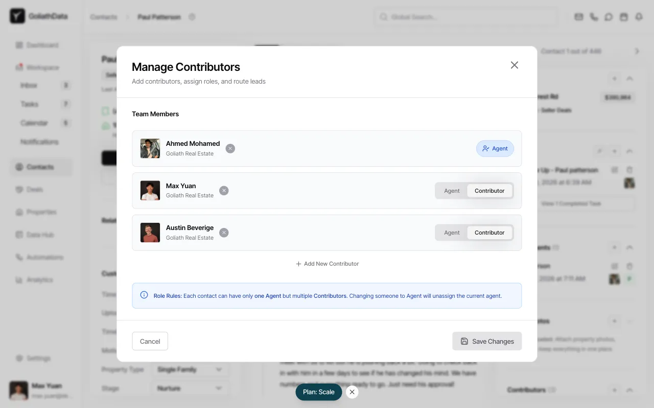Collapse the Contributors panel chevron
Screen dimensions: 654x408
(x=629, y=390)
